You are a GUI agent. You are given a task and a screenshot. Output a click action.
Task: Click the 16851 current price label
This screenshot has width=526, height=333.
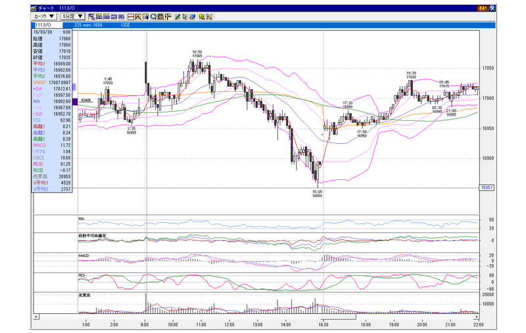coord(487,188)
